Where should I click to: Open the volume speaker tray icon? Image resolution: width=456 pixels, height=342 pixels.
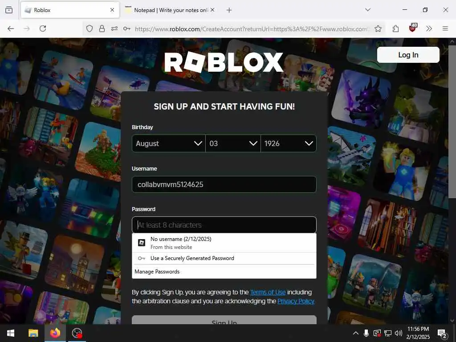[x=399, y=333]
